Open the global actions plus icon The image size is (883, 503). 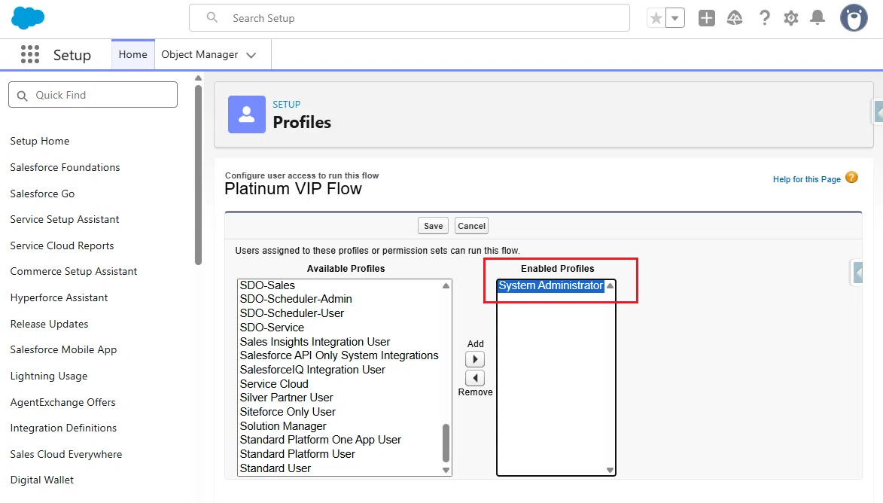[706, 18]
